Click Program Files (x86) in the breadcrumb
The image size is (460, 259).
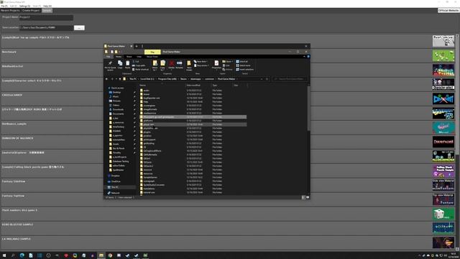coord(167,79)
